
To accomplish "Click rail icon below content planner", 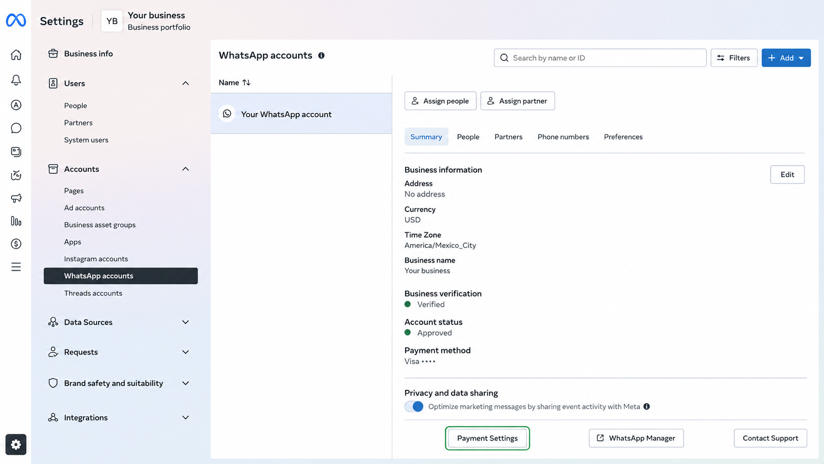I will [x=16, y=175].
